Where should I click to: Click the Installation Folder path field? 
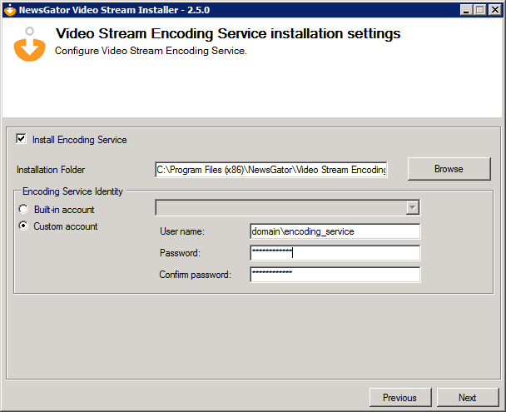click(x=270, y=170)
